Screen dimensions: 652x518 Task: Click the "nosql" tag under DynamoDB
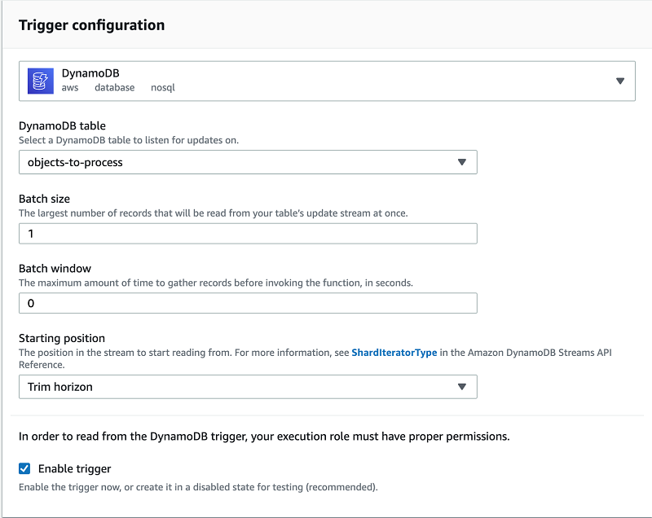pos(163,87)
